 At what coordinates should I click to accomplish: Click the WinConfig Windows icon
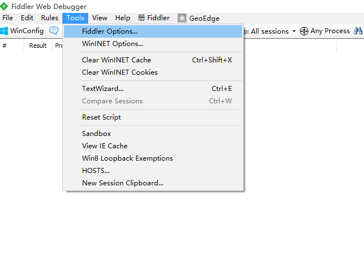pos(4,31)
